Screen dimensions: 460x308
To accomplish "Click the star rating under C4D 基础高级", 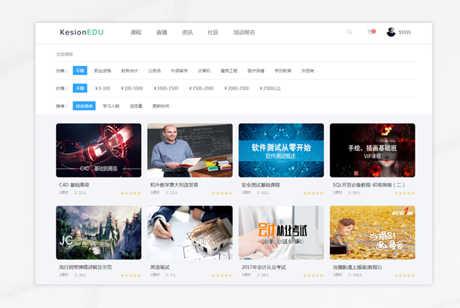I will coord(131,193).
